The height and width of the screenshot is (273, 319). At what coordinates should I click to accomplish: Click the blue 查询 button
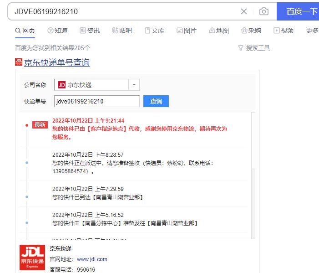tap(156, 101)
